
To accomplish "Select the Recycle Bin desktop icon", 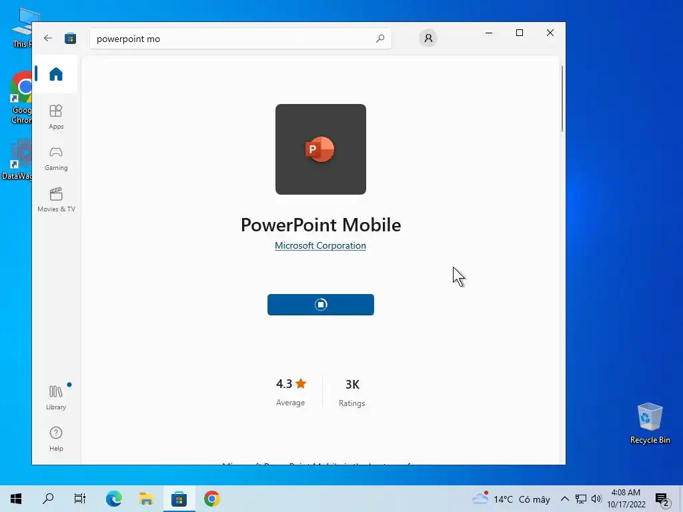I will [x=650, y=423].
